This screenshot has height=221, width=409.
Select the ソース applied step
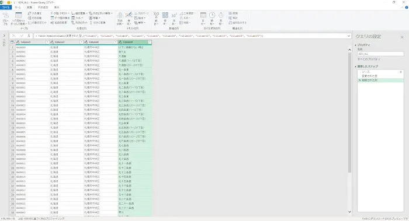380,72
